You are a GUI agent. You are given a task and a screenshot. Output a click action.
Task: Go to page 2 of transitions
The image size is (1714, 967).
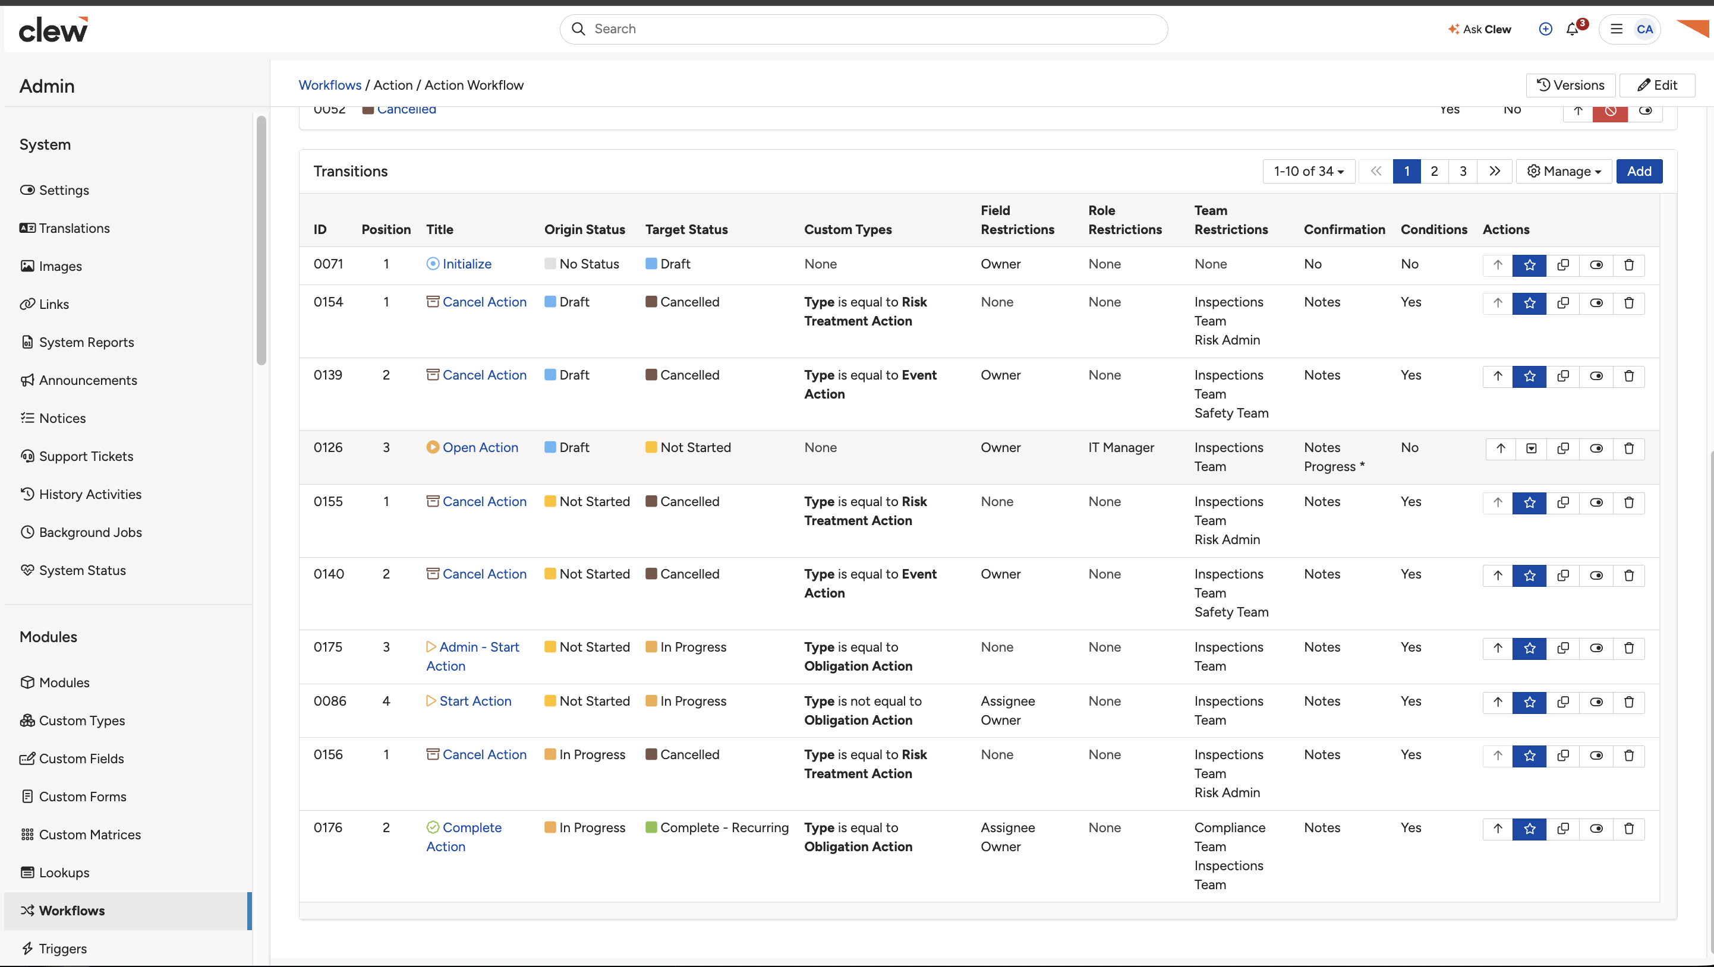click(1435, 172)
